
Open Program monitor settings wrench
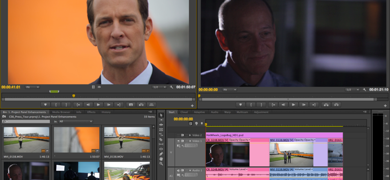pyautogui.click(x=364, y=90)
